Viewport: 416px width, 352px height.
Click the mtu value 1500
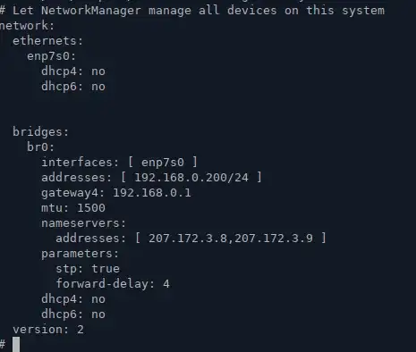point(91,208)
